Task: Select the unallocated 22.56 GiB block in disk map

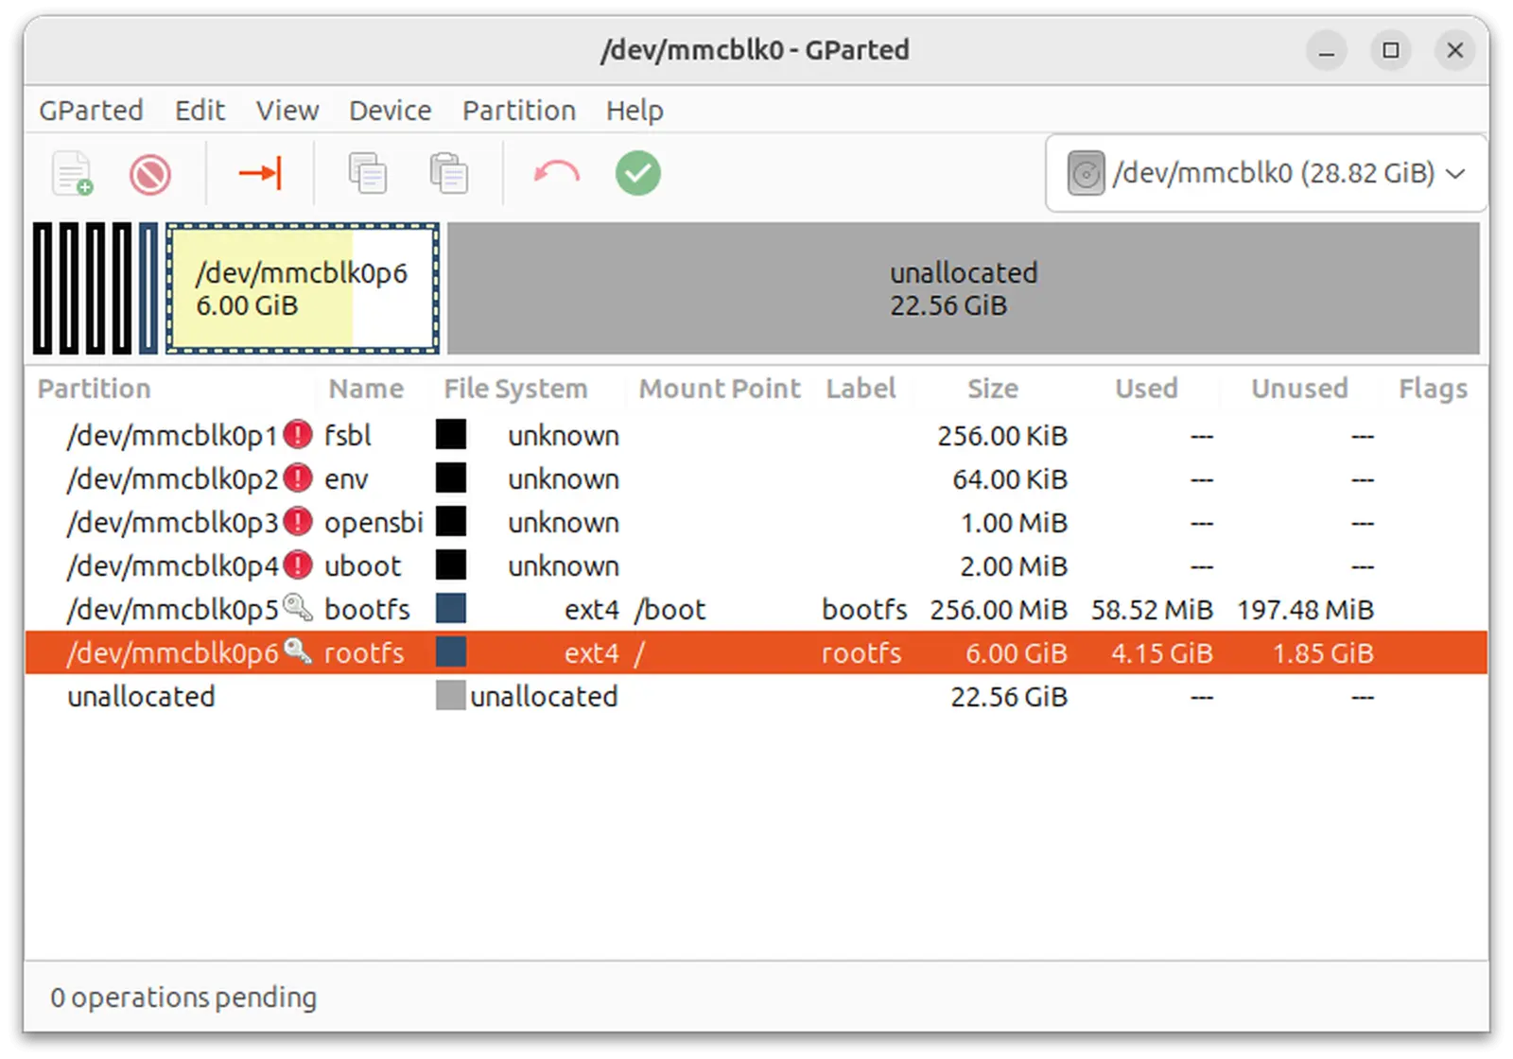Action: [964, 288]
